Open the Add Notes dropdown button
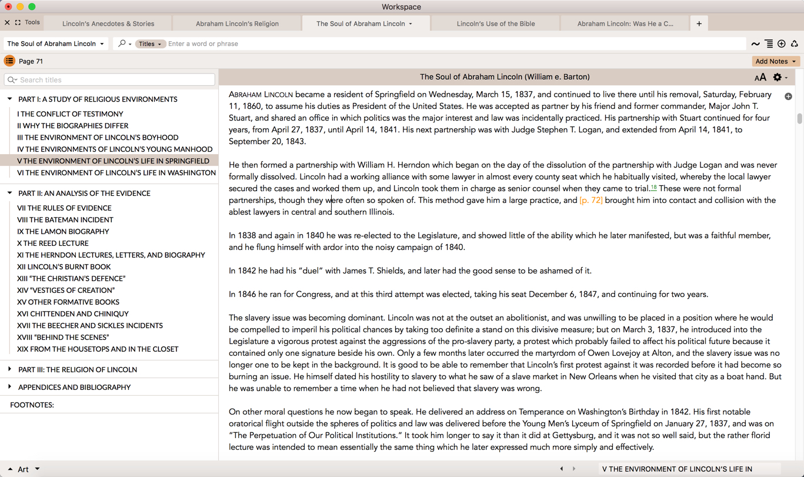This screenshot has width=804, height=477. pos(776,61)
